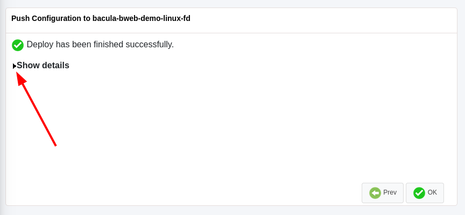Go back using the Prev label text
Screen dimensions: 465x215
point(390,192)
